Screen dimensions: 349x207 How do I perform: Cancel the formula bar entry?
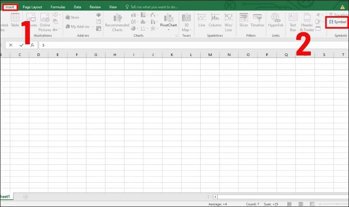[11, 45]
